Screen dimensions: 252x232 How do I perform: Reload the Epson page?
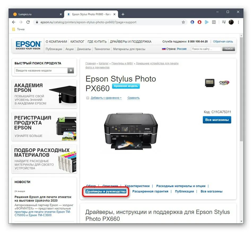[28, 22]
